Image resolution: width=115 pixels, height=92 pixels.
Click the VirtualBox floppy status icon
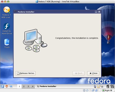[90, 90]
